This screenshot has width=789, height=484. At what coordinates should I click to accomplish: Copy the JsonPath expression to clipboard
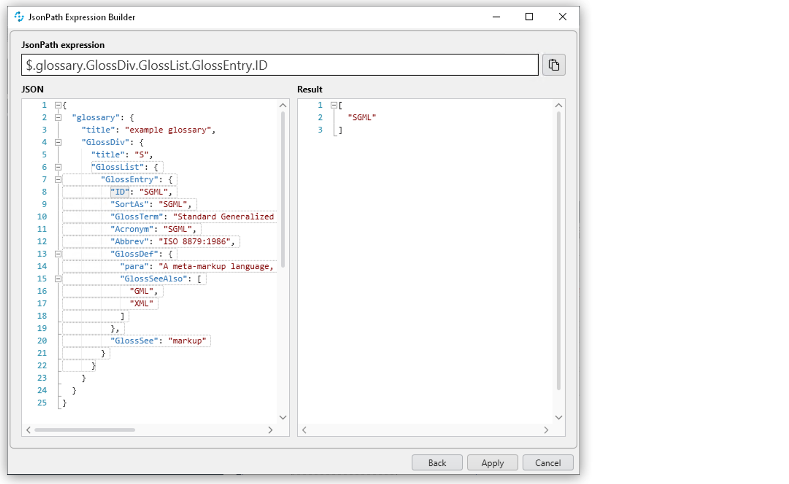(x=554, y=65)
